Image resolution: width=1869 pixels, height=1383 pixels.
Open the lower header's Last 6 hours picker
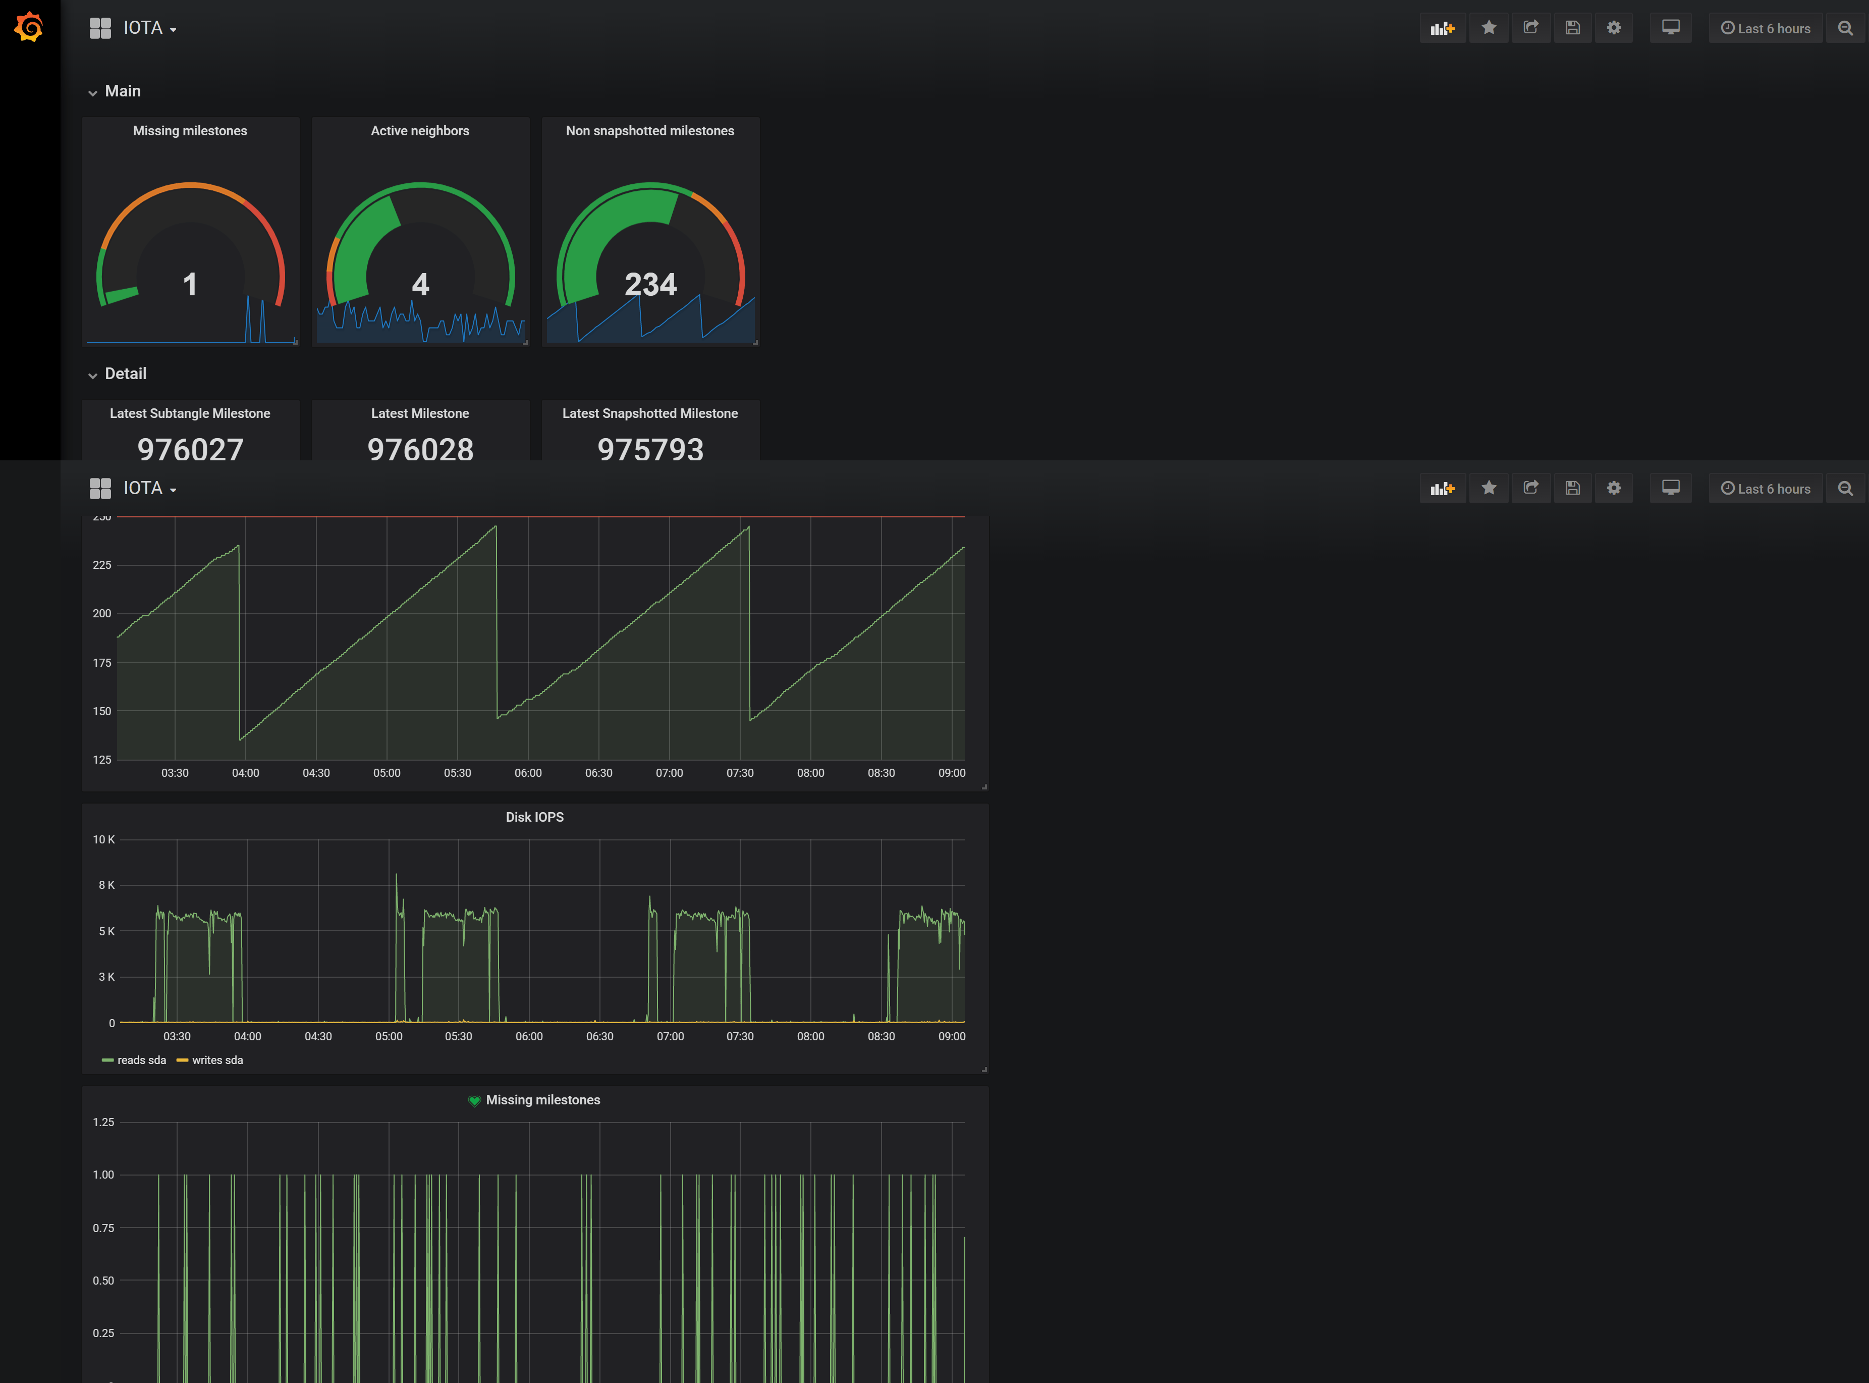(1765, 488)
